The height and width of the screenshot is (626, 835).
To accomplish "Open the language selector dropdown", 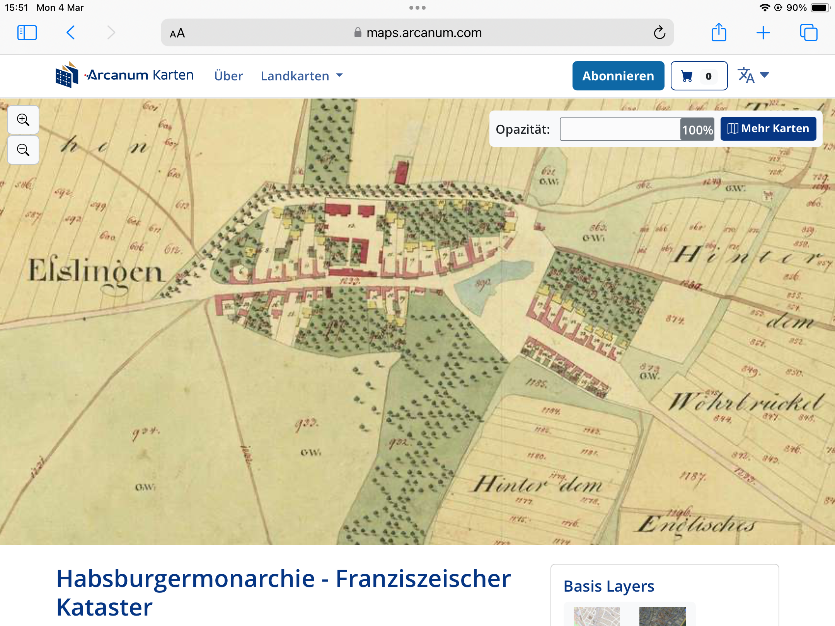I will 753,75.
